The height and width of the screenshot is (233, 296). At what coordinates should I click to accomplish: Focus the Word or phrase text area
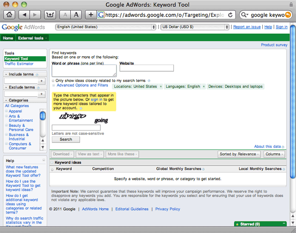coord(84,71)
